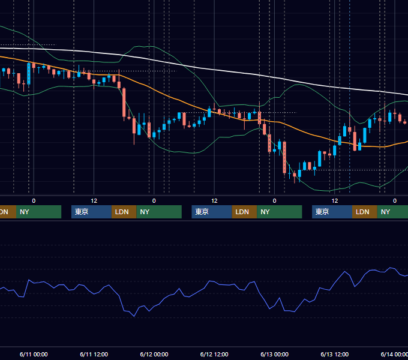The image size is (408, 360).
Task: Click the NY session box spanning 6/11 00:00
Action: click(x=39, y=212)
